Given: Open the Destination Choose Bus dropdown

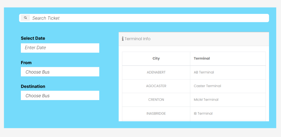Looking at the screenshot, I should coord(60,95).
